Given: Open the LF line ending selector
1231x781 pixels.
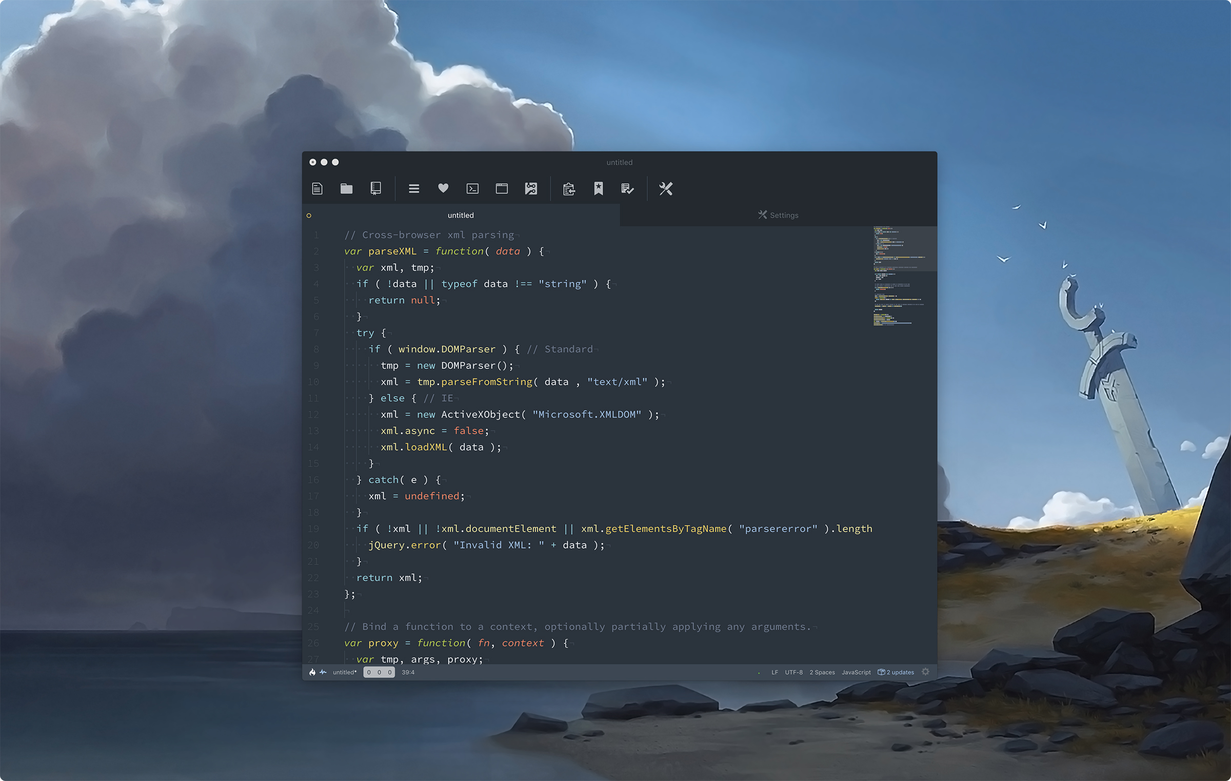Looking at the screenshot, I should [775, 672].
